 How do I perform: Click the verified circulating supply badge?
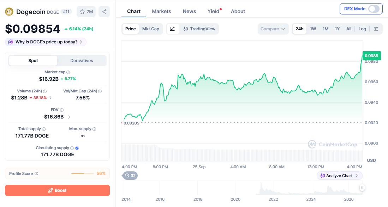tap(77, 148)
